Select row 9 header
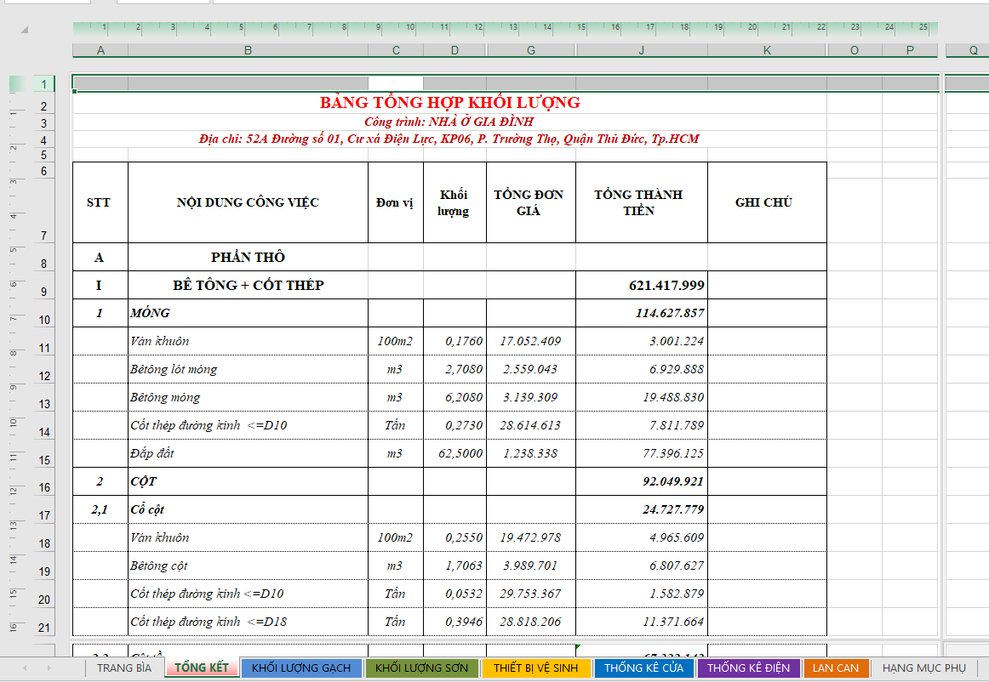989x682 pixels. (x=43, y=285)
